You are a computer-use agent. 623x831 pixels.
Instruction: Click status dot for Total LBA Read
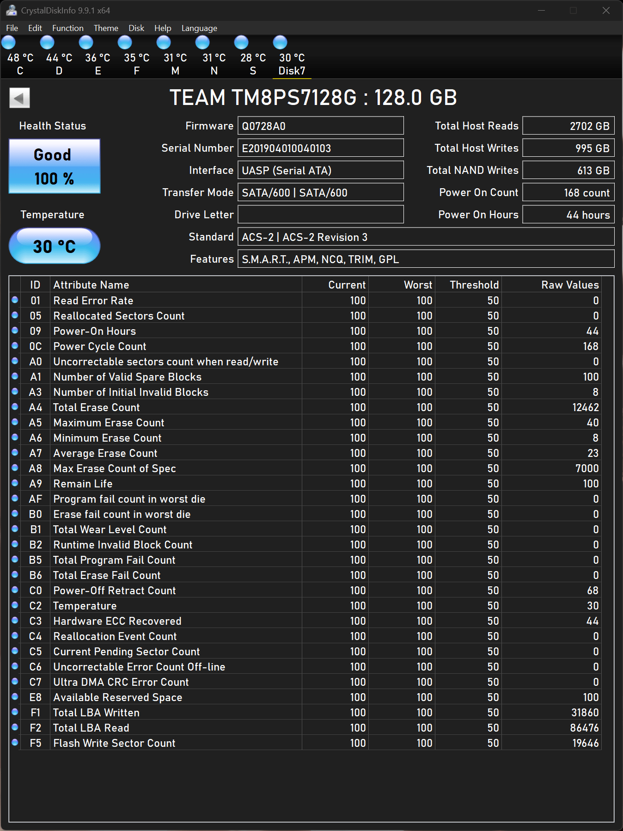click(15, 727)
